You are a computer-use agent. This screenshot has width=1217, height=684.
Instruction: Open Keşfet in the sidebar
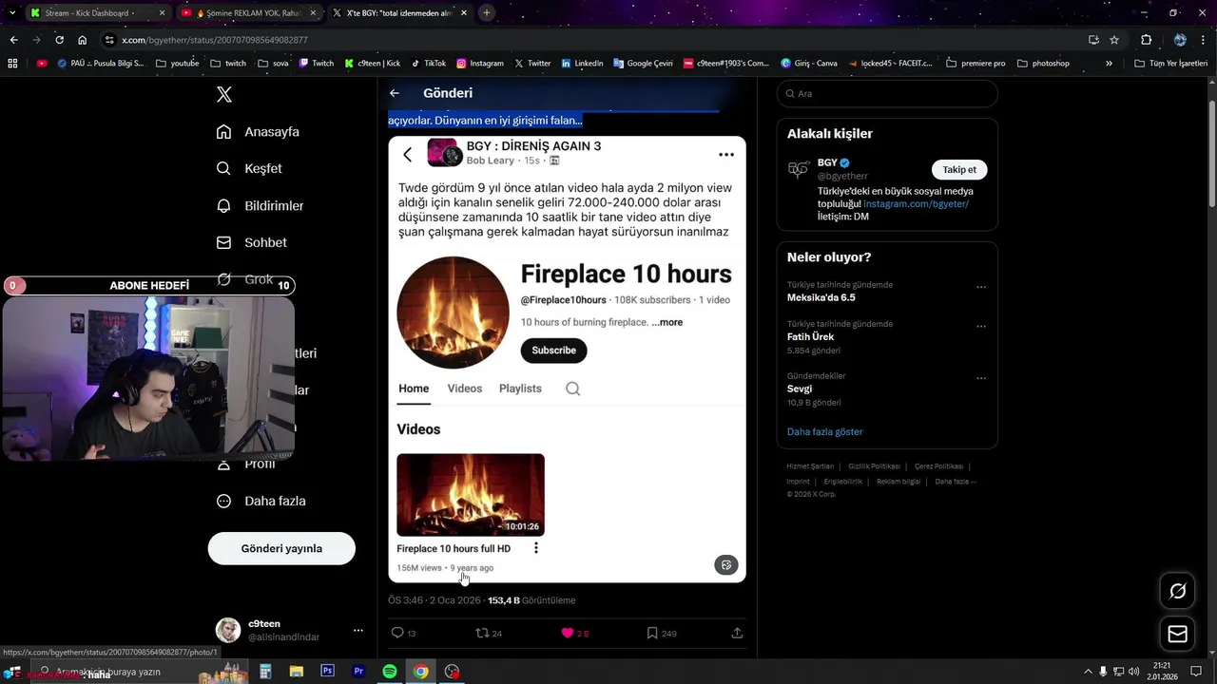(x=249, y=168)
